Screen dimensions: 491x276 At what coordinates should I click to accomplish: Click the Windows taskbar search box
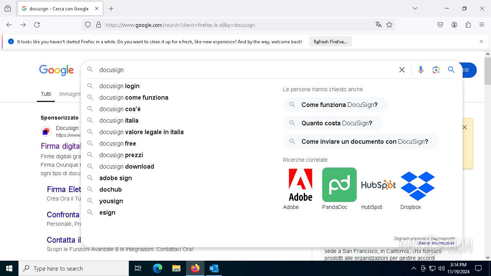pyautogui.click(x=74, y=268)
